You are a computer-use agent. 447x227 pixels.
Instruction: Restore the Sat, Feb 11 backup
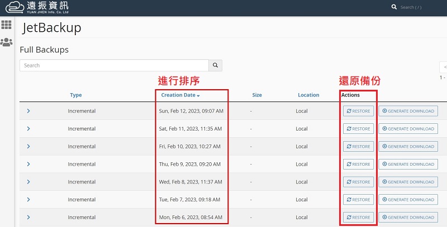coord(358,129)
